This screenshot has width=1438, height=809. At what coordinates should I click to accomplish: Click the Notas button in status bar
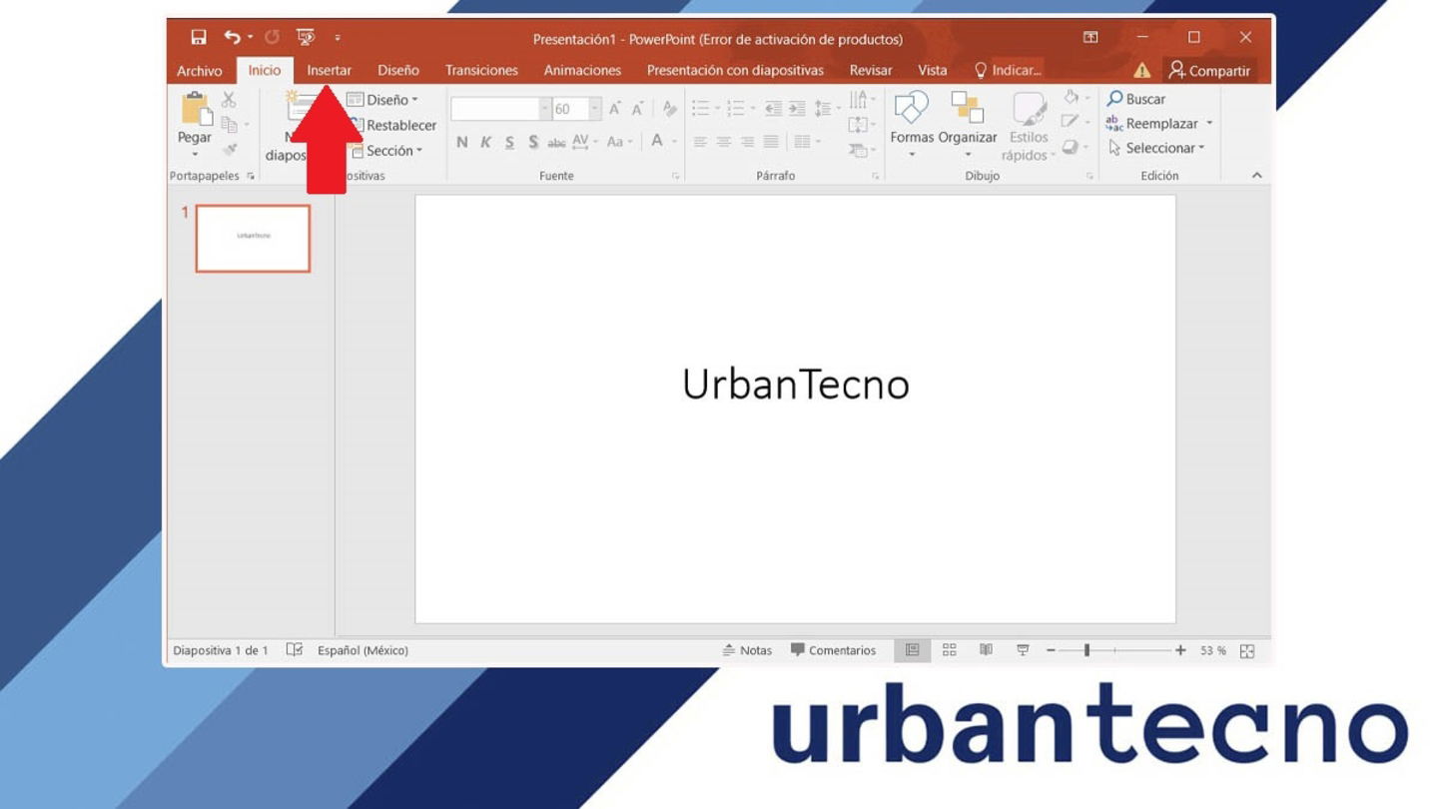coord(747,650)
